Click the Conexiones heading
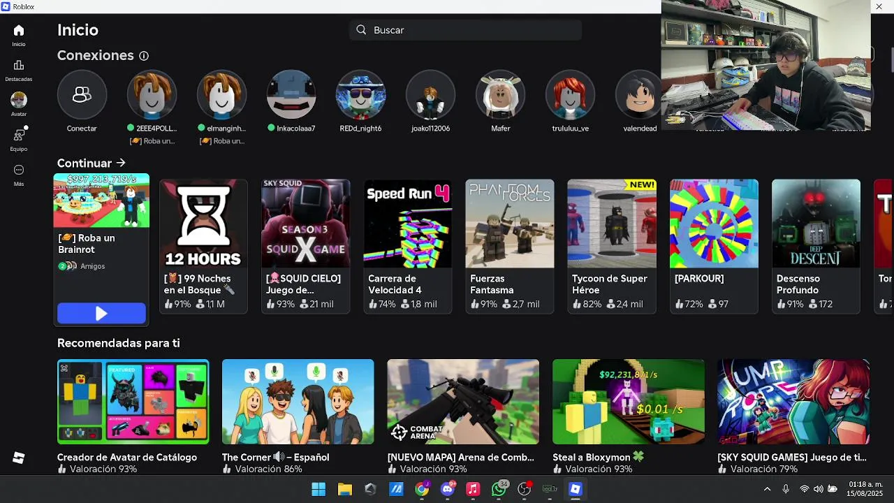Screen dimensions: 894x503 click(x=96, y=55)
